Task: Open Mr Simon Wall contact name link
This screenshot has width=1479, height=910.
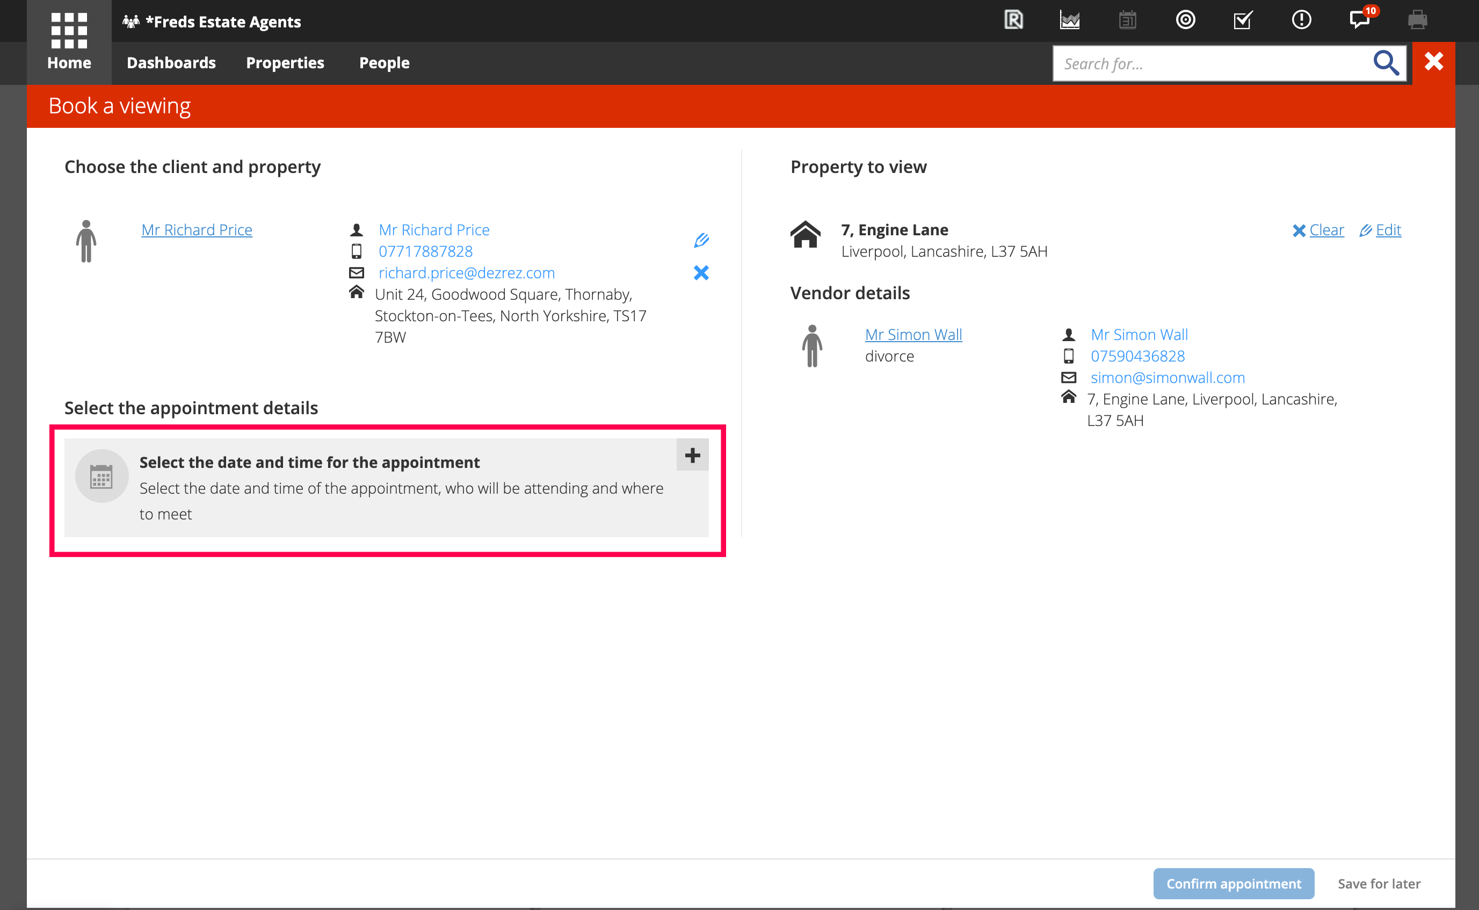Action: [x=1139, y=335]
